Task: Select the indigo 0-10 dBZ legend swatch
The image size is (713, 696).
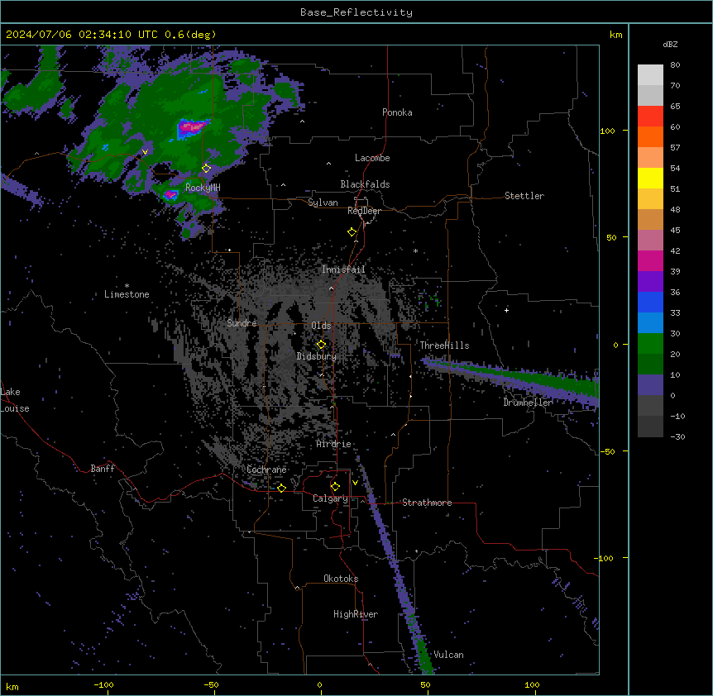Action: coord(650,385)
